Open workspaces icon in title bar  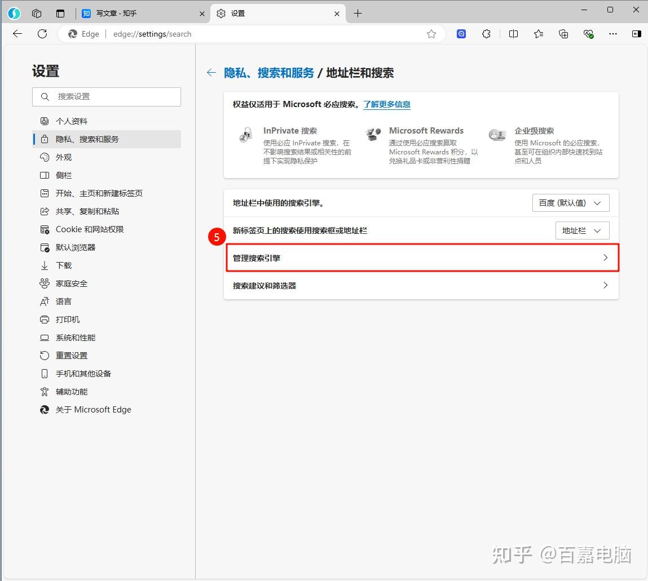pyautogui.click(x=36, y=14)
